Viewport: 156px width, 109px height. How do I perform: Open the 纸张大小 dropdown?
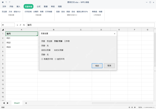point(17,12)
